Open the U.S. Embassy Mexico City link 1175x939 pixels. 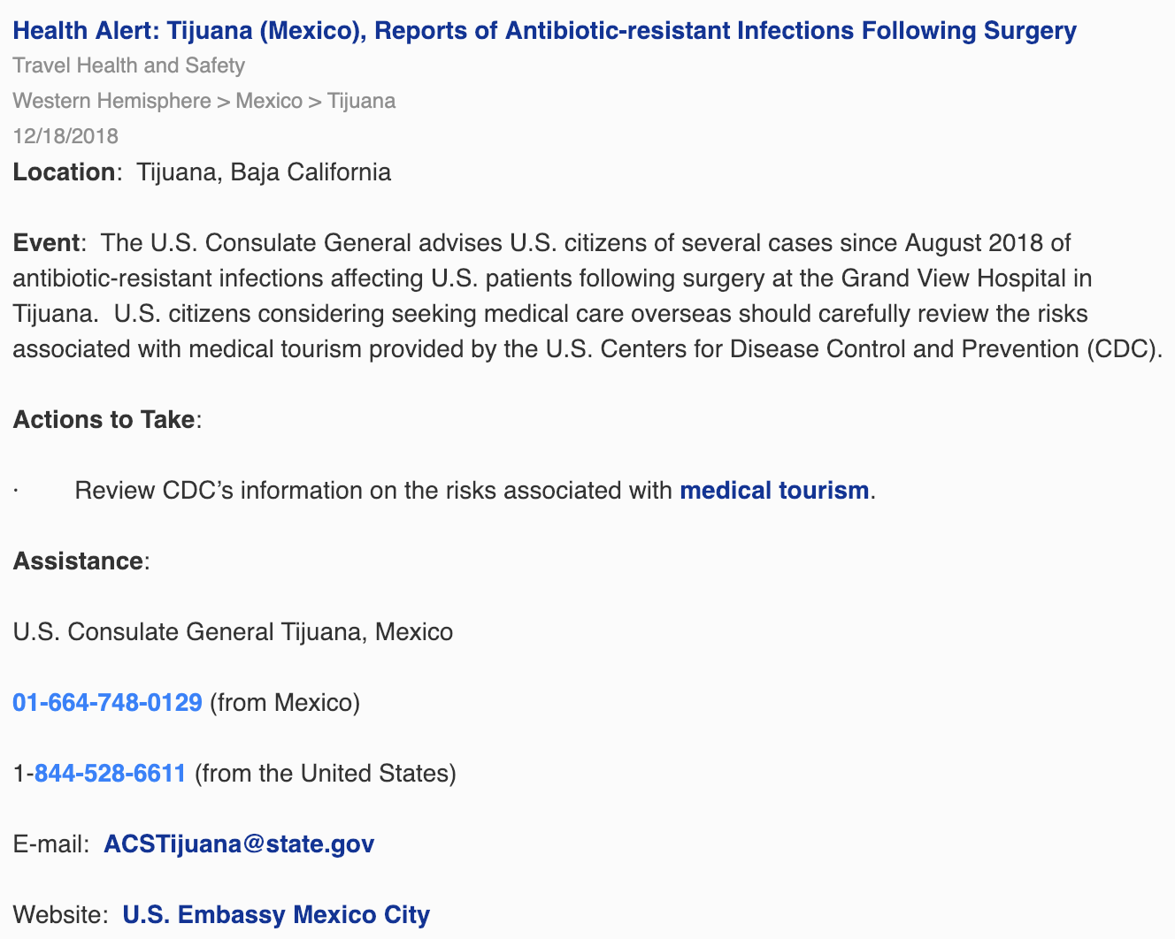tap(276, 914)
